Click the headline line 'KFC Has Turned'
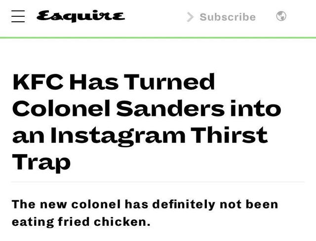This screenshot has width=316, height=241. (x=114, y=82)
